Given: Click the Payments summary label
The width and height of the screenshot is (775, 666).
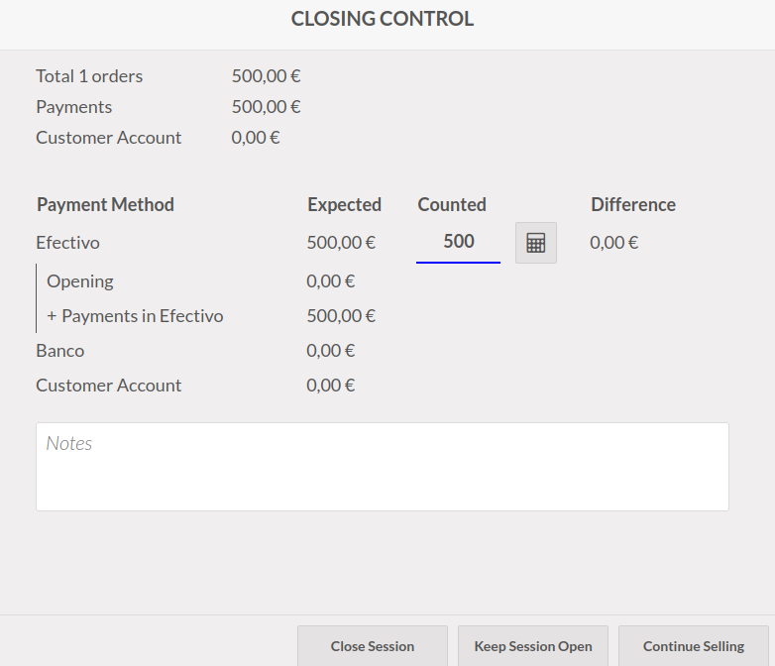Looking at the screenshot, I should [74, 107].
